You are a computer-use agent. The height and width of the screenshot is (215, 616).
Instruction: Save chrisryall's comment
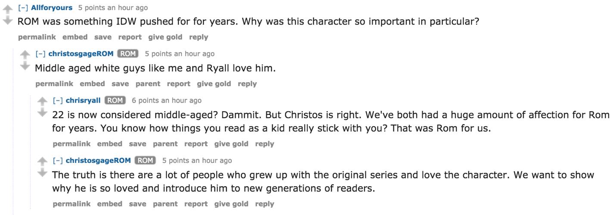137,143
